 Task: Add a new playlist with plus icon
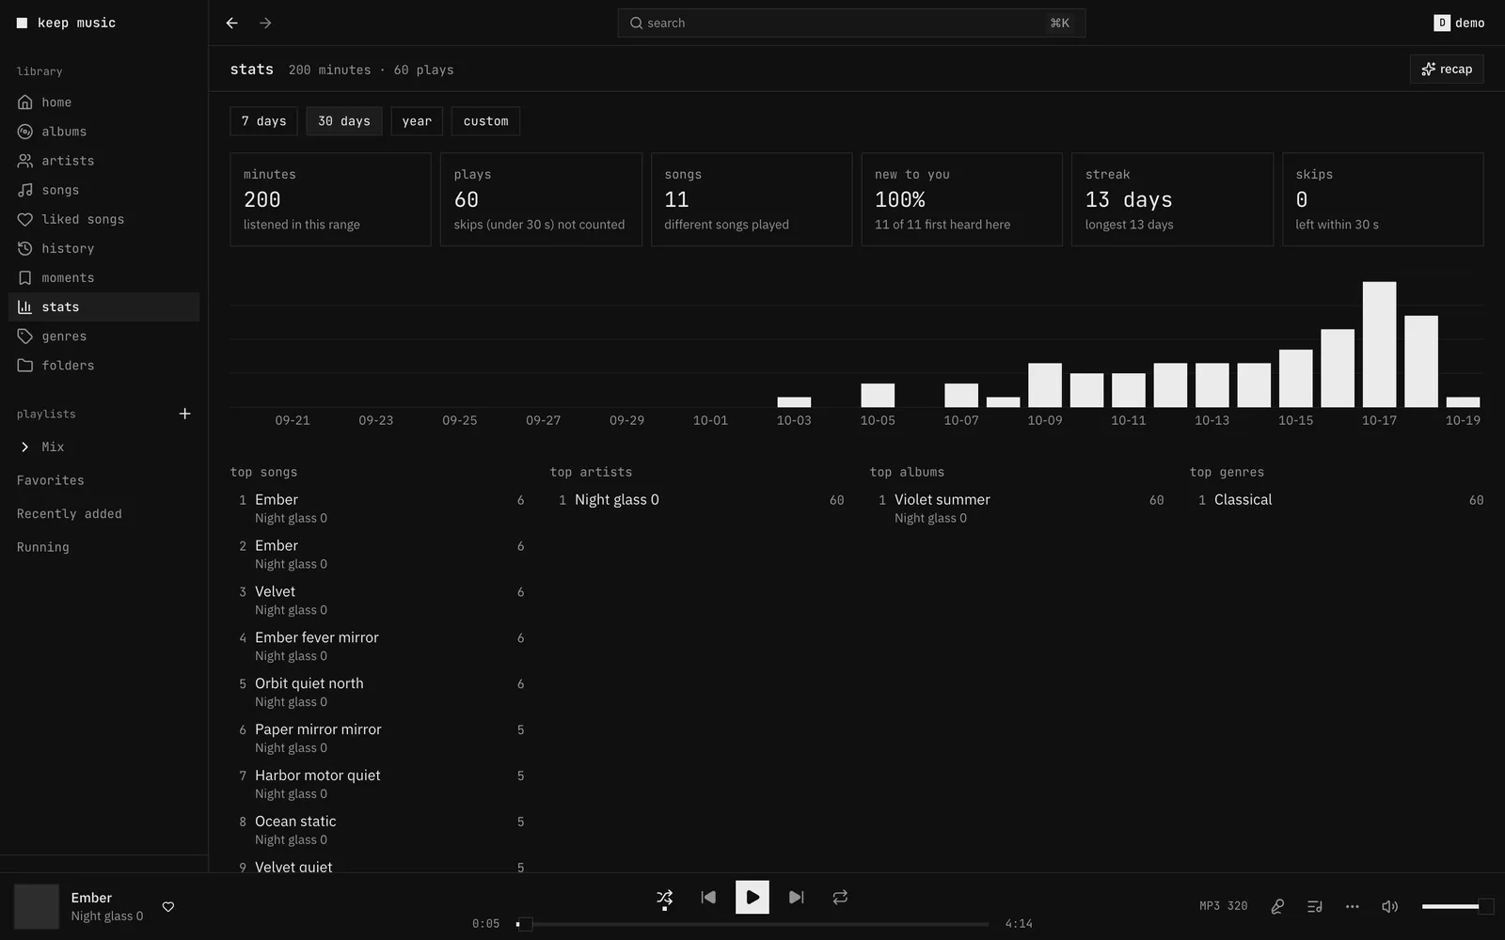[x=185, y=414]
